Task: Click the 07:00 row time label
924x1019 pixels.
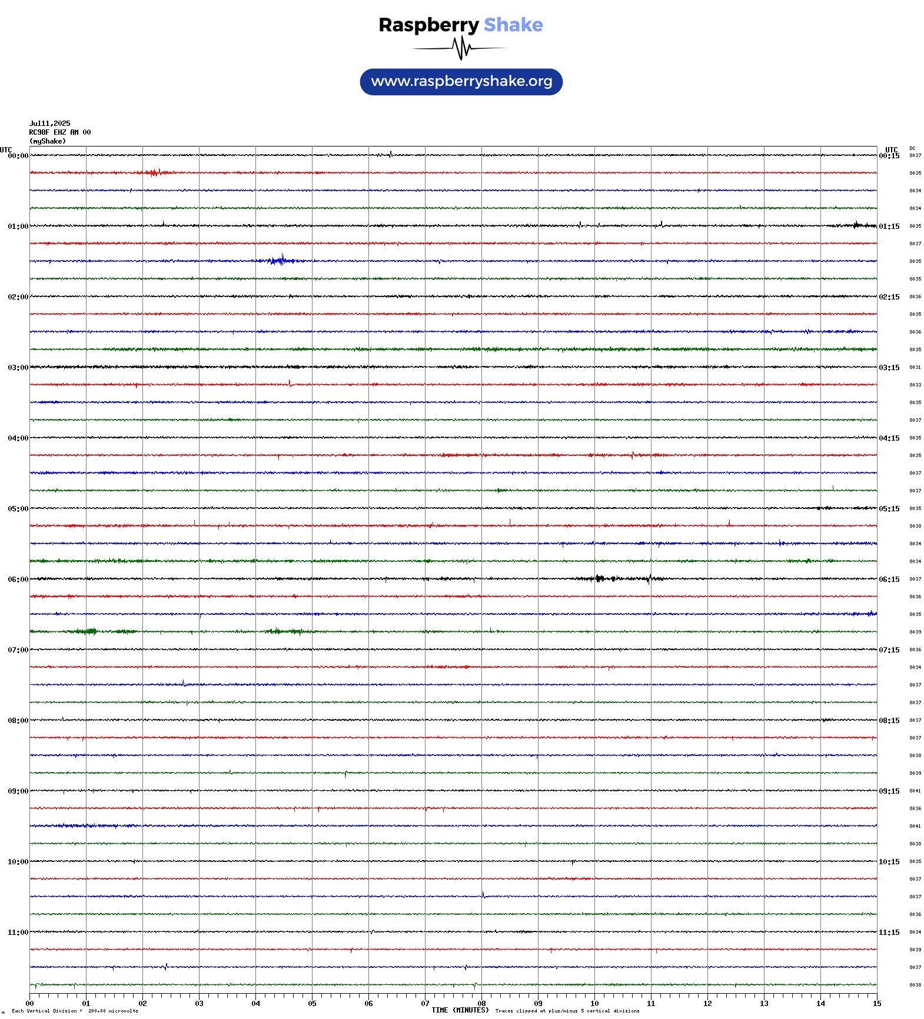Action: click(18, 650)
